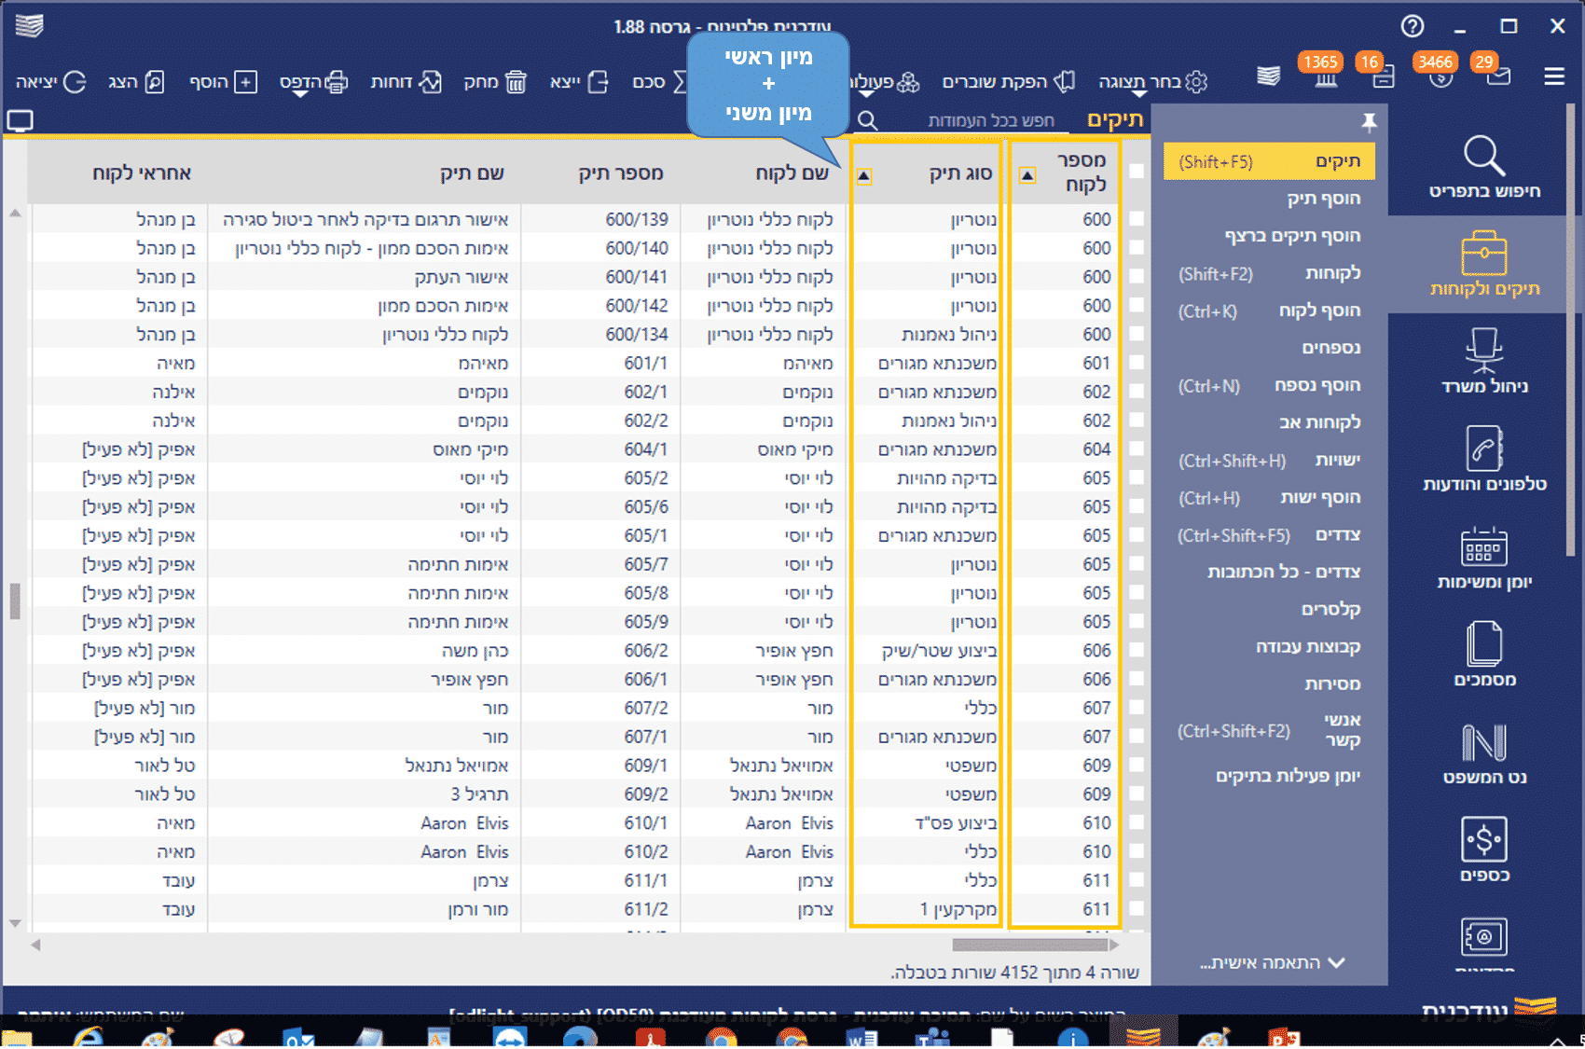Image resolution: width=1585 pixels, height=1049 pixels.
Task: Check the row checkbox for case 611/2
Action: [1136, 908]
